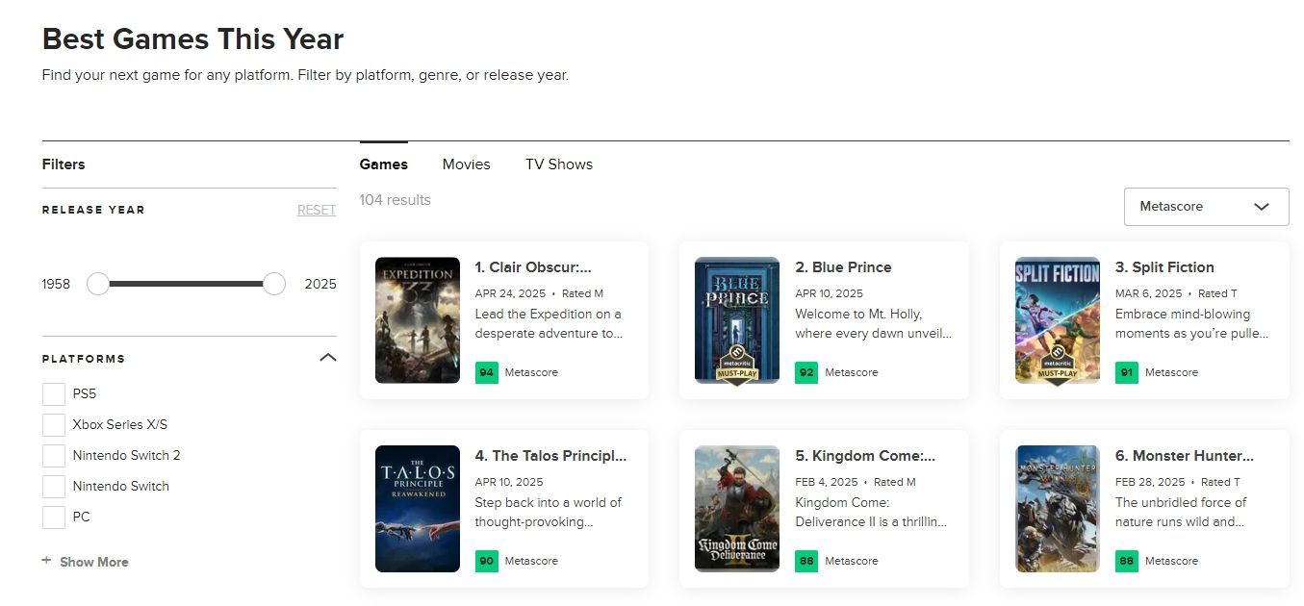Expand platform list with Show More
Screen dimensions: 1304x606
(x=93, y=562)
